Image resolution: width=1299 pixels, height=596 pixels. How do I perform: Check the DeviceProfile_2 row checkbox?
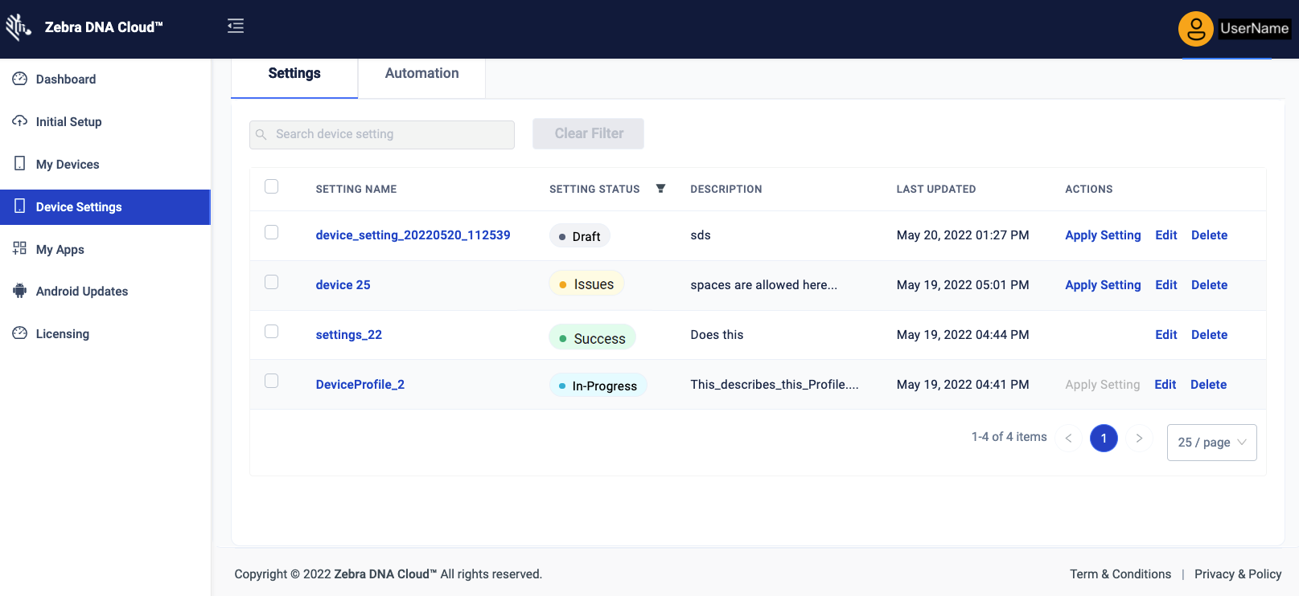272,381
